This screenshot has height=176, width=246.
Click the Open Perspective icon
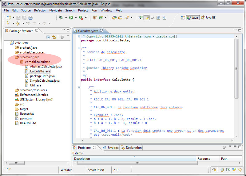[182, 18]
